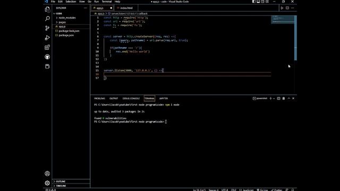The width and height of the screenshot is (340, 191).
Task: Open package-lock.json in the explorer
Action: click(71, 31)
